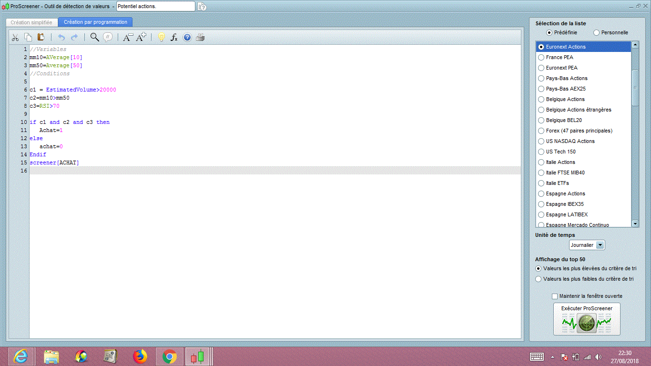
Task: Open the search magnifier tool
Action: pyautogui.click(x=94, y=37)
